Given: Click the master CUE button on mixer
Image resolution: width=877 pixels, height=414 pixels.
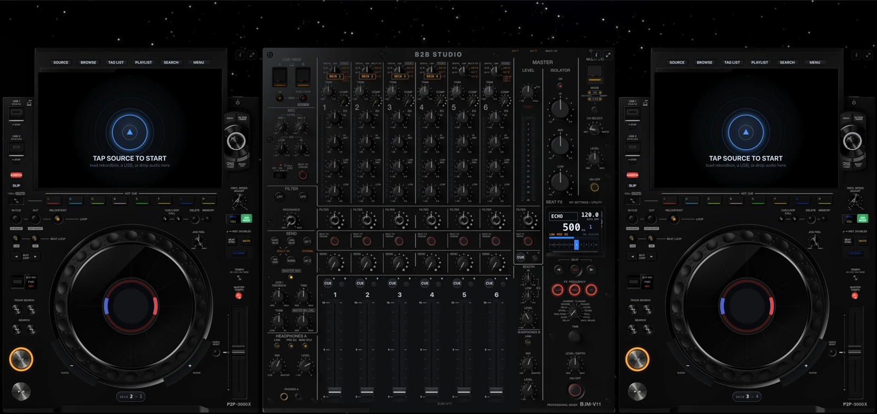Looking at the screenshot, I should point(521,257).
